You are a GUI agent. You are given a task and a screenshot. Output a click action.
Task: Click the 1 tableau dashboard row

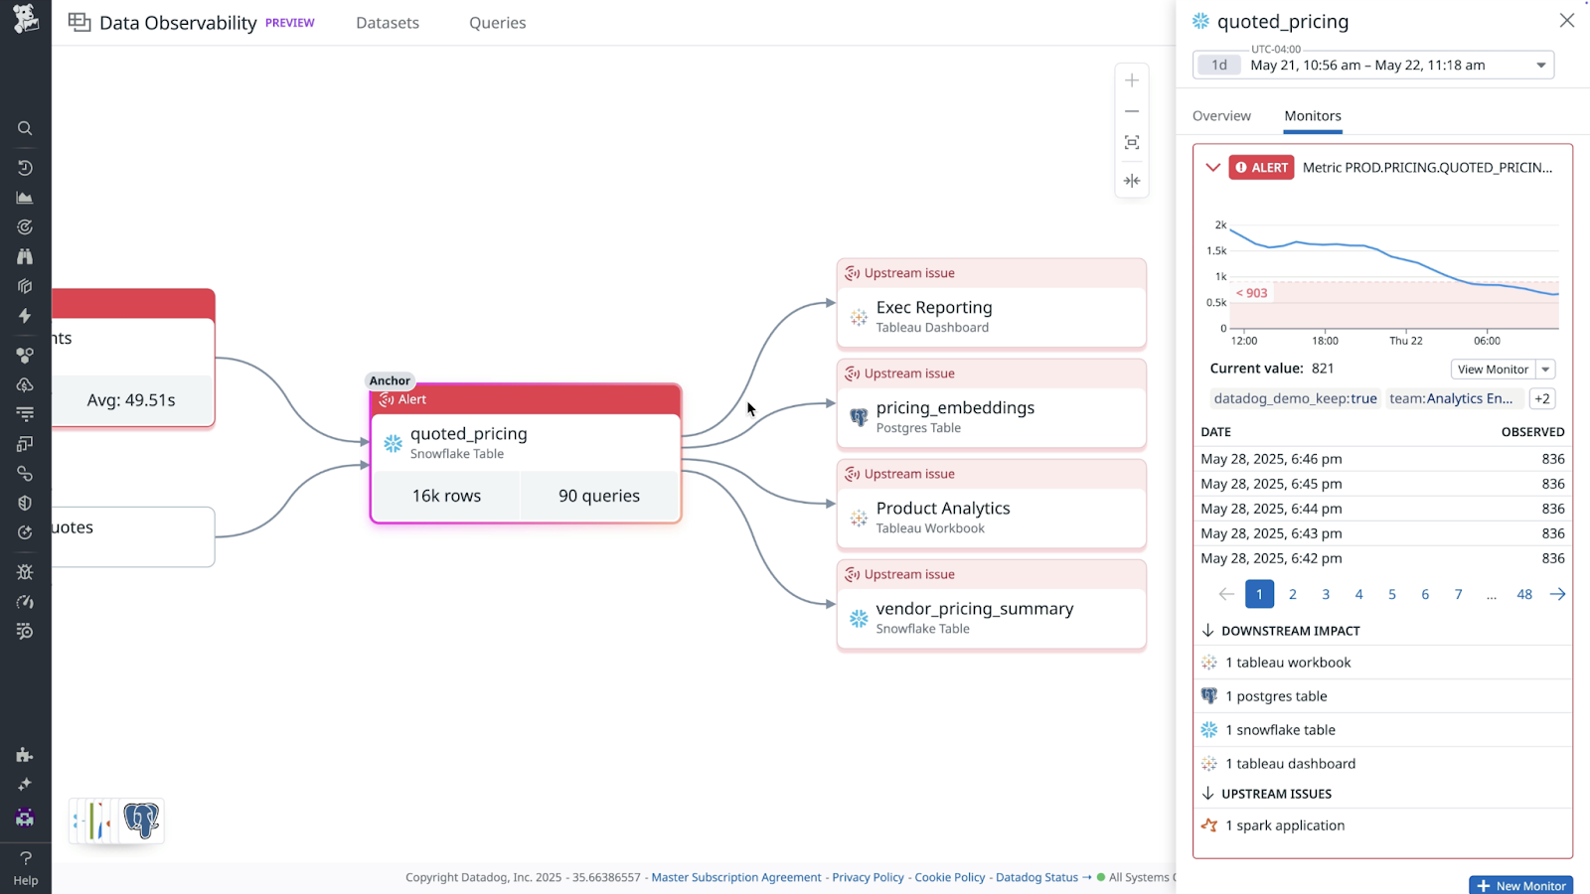click(1382, 764)
